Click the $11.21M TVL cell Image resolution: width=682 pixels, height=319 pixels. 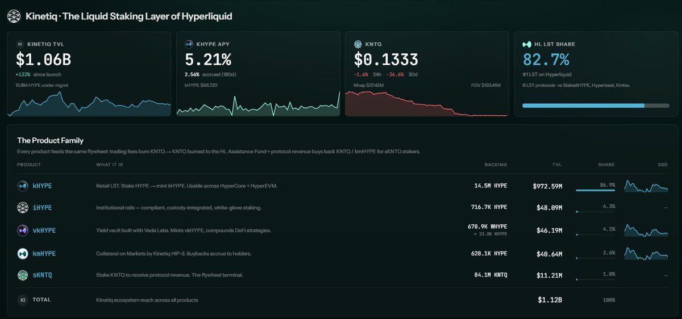point(549,275)
